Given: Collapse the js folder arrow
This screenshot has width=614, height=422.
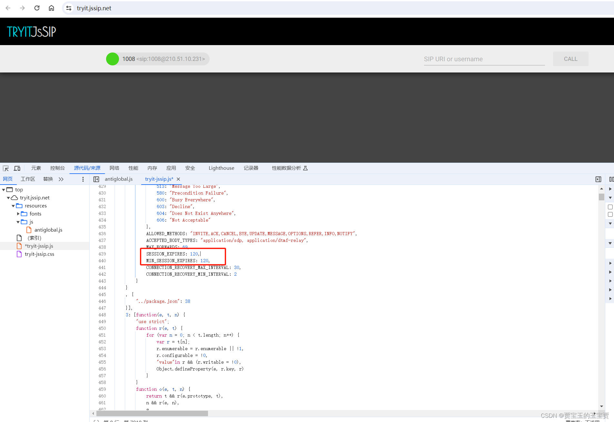Looking at the screenshot, I should point(18,222).
